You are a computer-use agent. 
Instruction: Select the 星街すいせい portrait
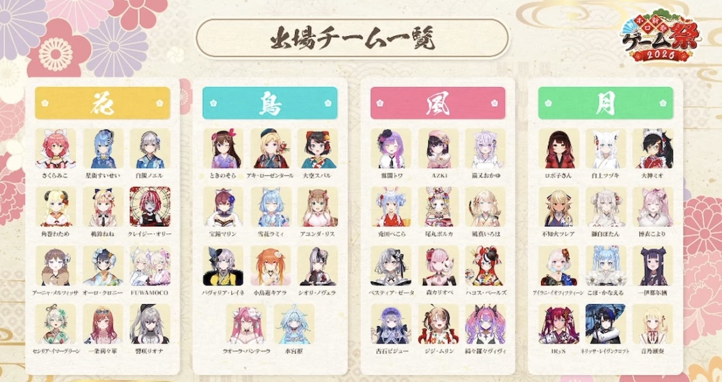[x=103, y=149]
